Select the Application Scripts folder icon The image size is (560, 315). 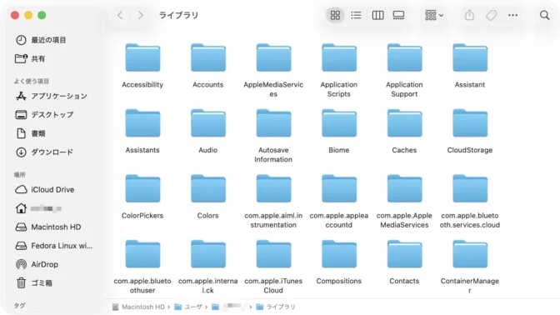tap(339, 57)
